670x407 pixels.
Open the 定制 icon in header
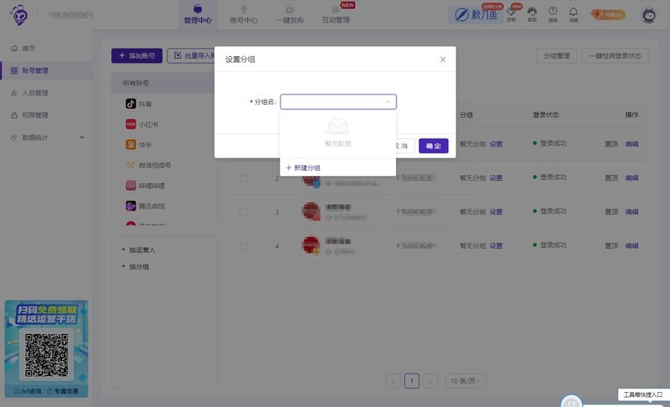[x=511, y=14]
